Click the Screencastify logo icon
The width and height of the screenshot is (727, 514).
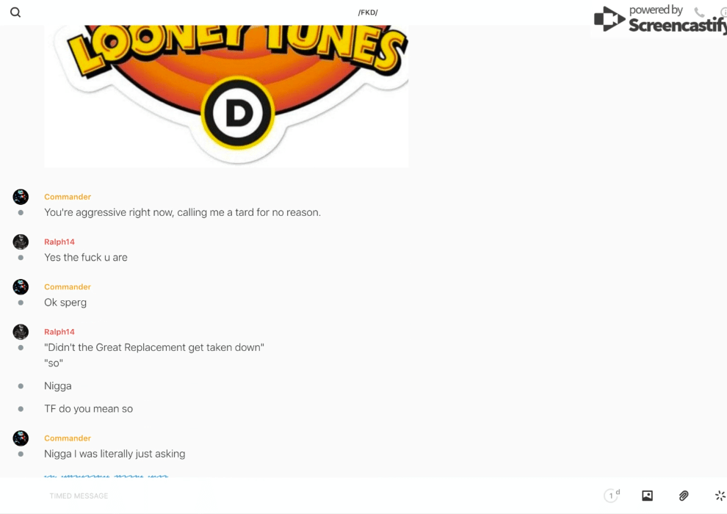[610, 19]
